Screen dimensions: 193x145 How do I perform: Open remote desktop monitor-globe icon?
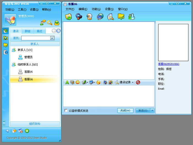click(x=100, y=17)
